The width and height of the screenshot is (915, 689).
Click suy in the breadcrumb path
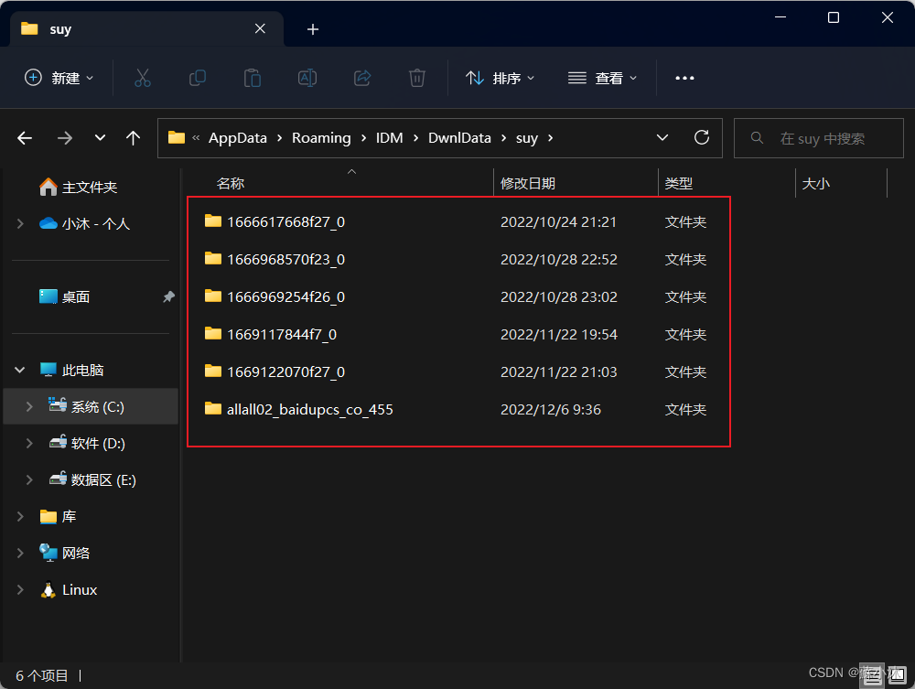(526, 138)
